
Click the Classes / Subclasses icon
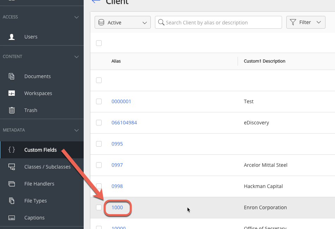tap(12, 167)
